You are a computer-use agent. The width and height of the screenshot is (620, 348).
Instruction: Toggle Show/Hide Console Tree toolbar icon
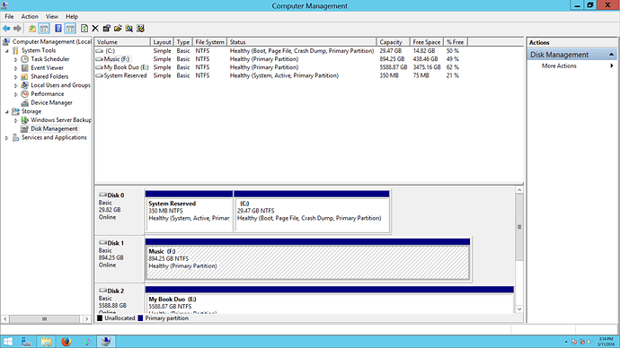click(44, 29)
